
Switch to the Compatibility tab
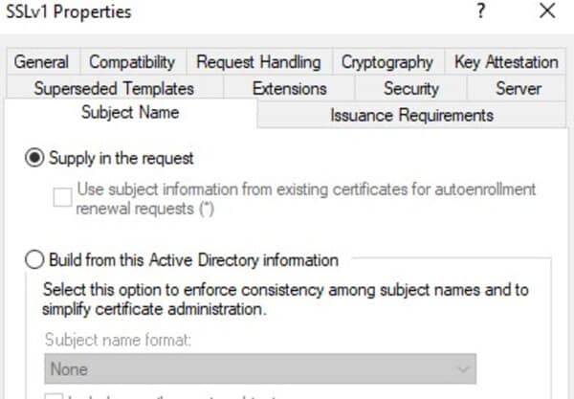pos(132,62)
